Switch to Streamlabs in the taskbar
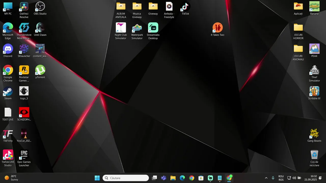Image resolution: width=326 pixels, height=183 pixels. (210, 178)
